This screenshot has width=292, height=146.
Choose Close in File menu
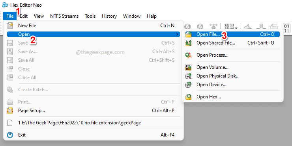click(x=94, y=69)
